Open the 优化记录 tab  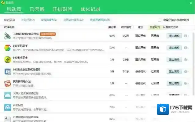point(90,9)
